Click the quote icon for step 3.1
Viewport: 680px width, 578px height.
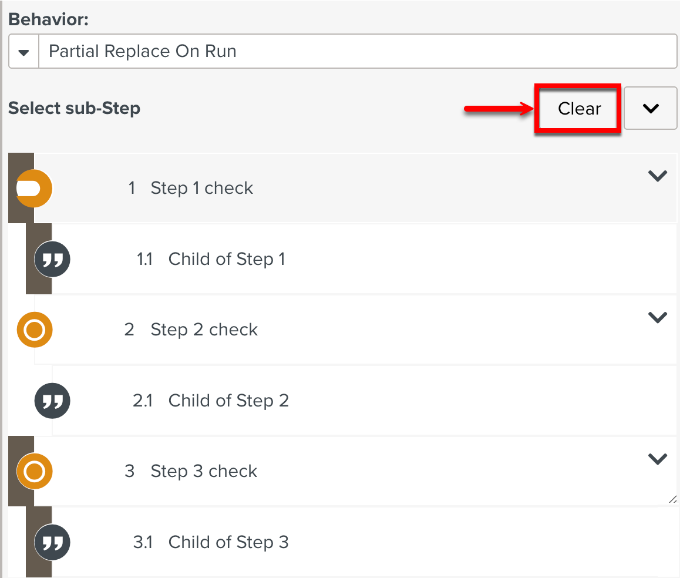(x=52, y=542)
